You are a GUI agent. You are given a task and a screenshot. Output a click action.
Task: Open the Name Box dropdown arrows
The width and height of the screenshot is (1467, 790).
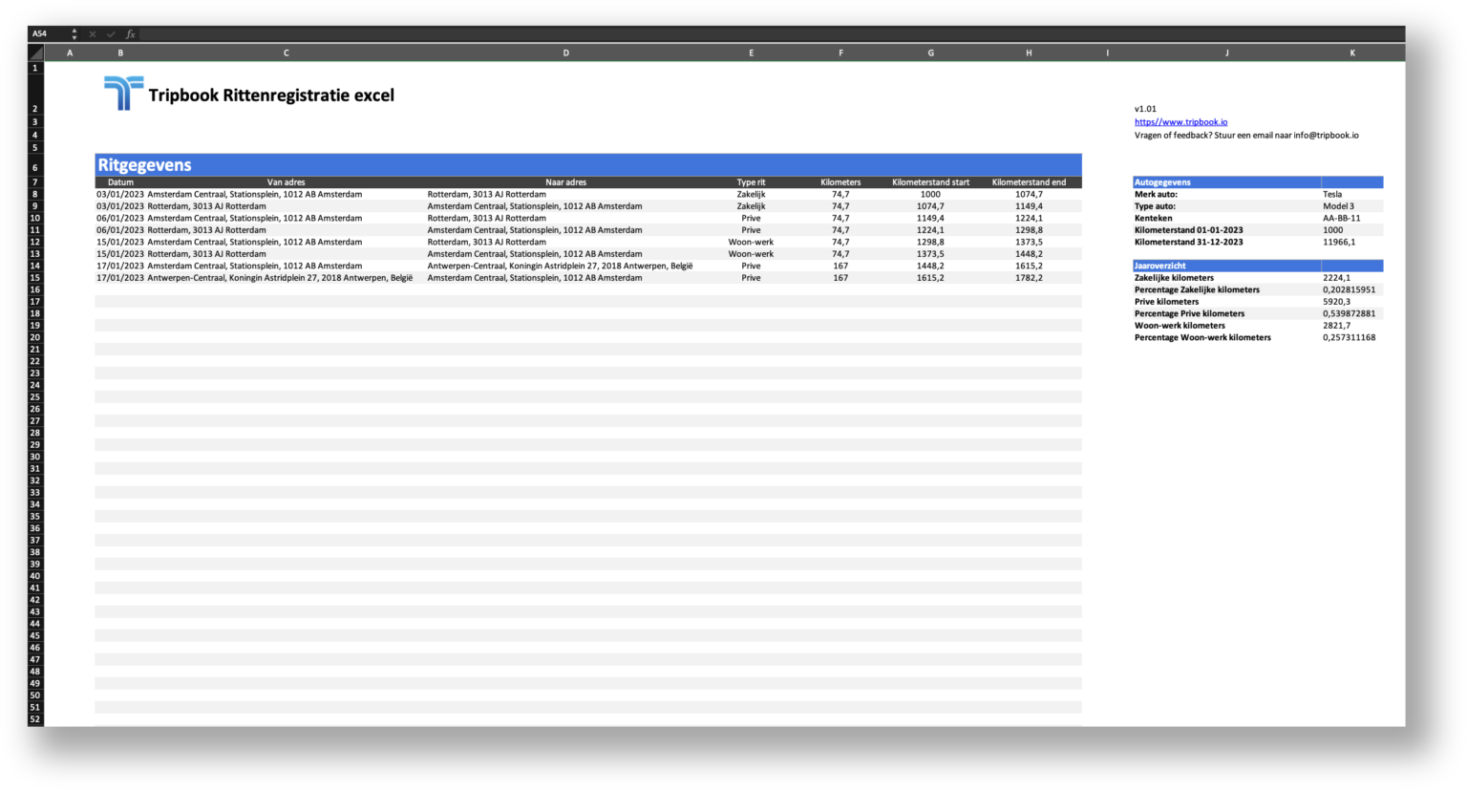click(74, 34)
